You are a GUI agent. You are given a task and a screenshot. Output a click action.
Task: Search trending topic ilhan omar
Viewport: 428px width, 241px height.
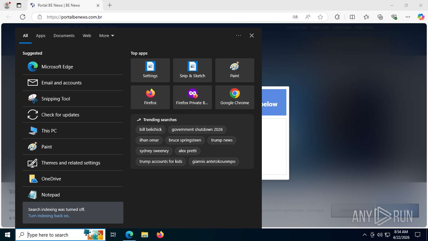tap(149, 140)
